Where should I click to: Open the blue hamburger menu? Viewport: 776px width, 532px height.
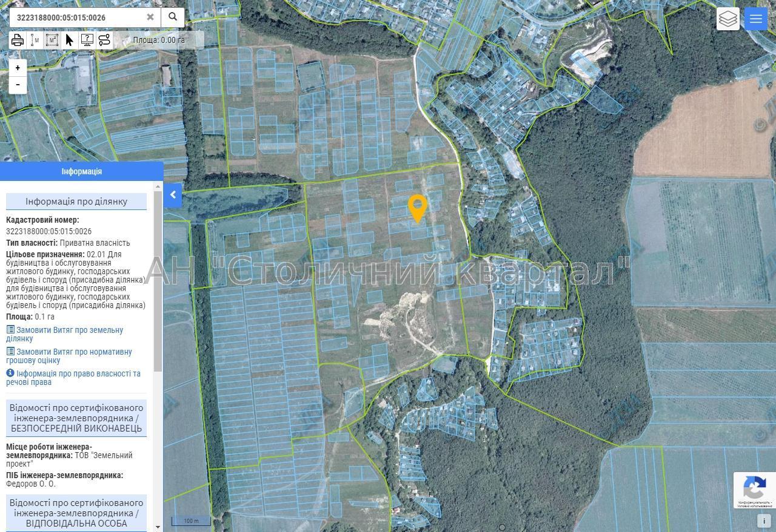[755, 19]
